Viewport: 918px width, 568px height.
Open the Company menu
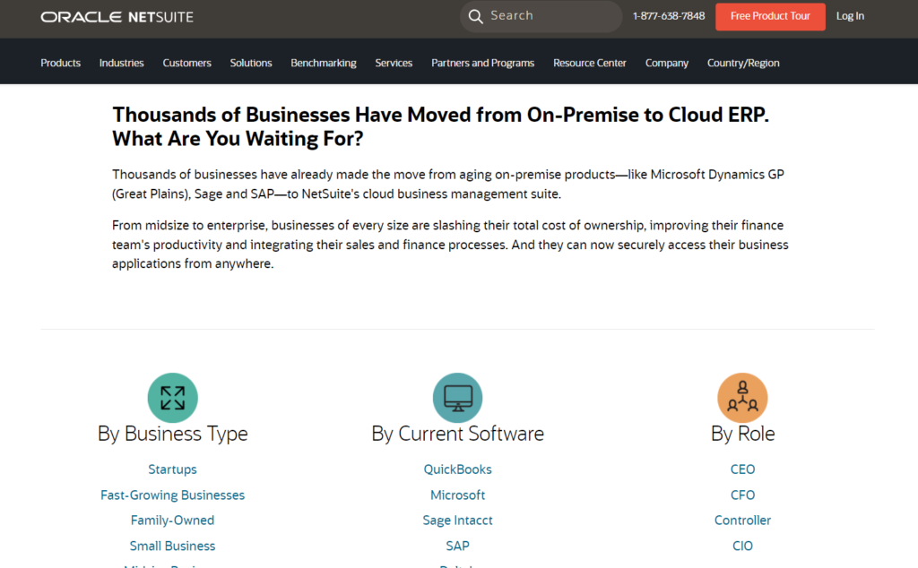coord(667,63)
